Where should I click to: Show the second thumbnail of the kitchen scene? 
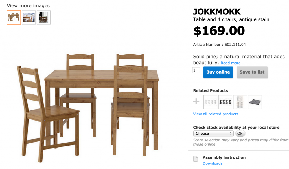[29, 17]
